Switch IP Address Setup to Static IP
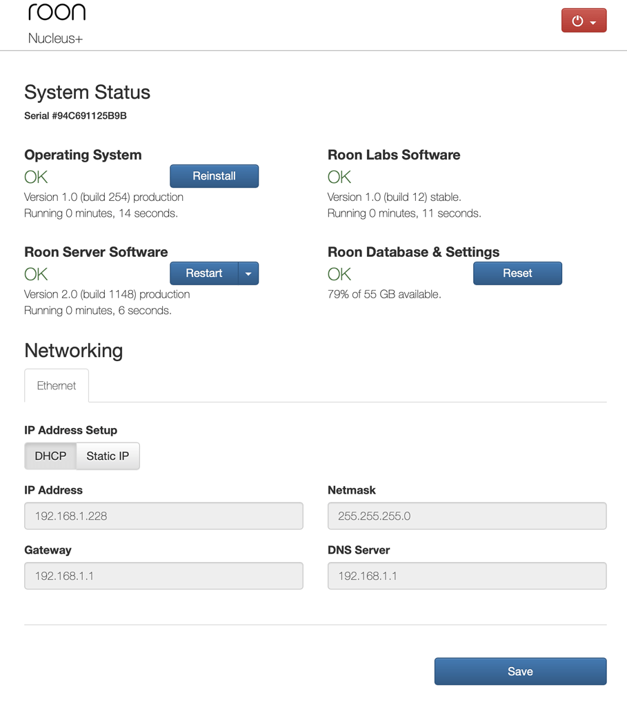The width and height of the screenshot is (627, 707). point(108,456)
